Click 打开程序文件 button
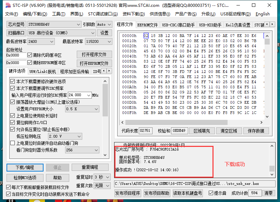 pyautogui.click(x=94, y=54)
